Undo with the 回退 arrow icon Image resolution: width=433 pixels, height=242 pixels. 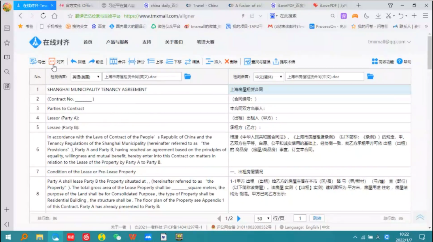pos(74,62)
